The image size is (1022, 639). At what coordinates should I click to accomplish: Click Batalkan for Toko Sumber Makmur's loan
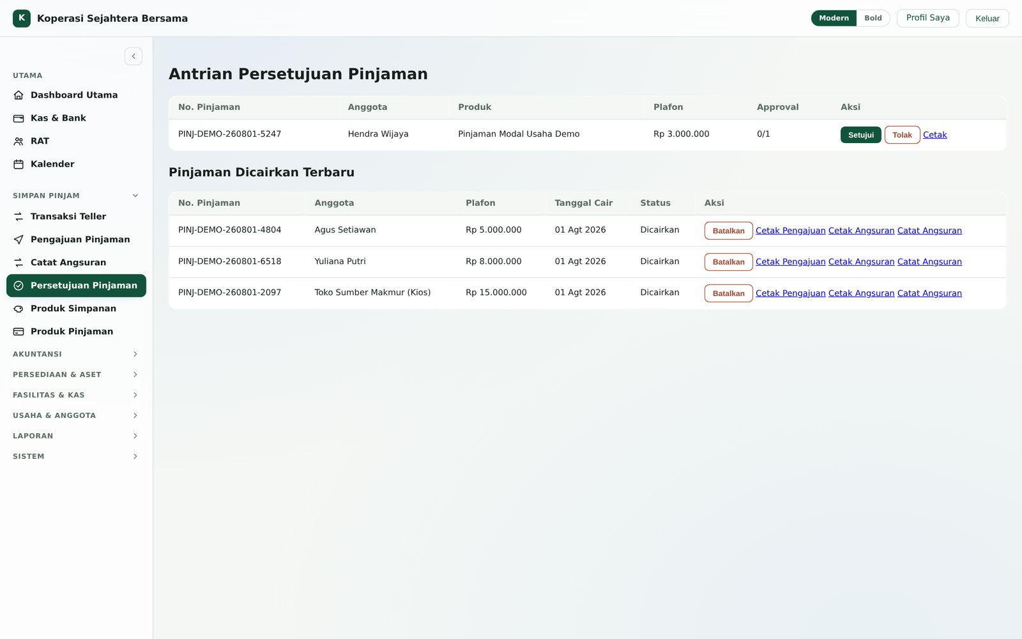[x=728, y=293]
